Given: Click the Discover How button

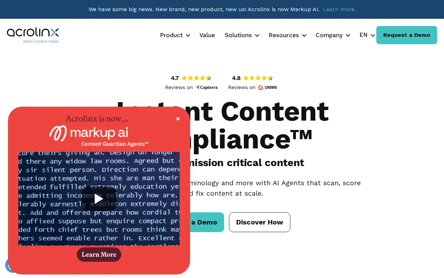Looking at the screenshot, I should click(259, 222).
